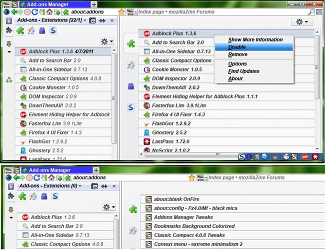Select Firefox 4 UI Fixer 1.4.3 in main list
The height and width of the screenshot is (250, 325).
226,114
